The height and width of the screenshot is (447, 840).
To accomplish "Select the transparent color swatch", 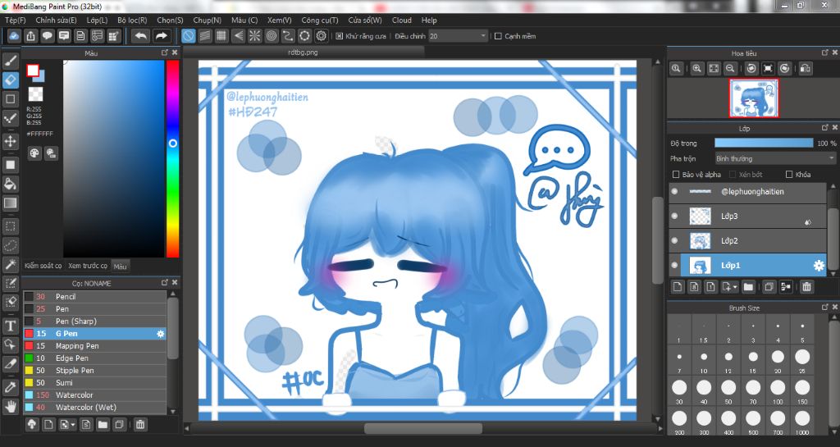I will tap(35, 95).
